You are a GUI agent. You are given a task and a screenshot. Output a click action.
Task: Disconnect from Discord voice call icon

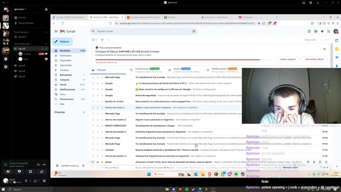(44, 165)
